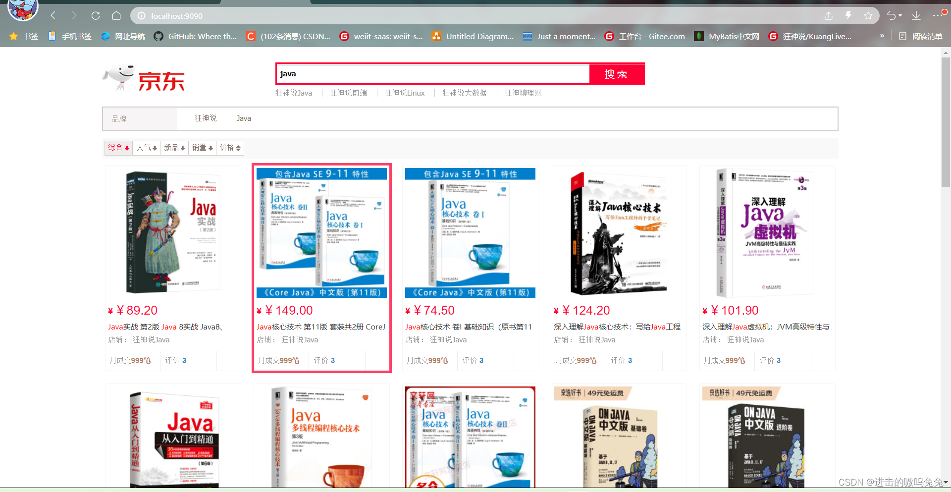The height and width of the screenshot is (492, 951).
Task: Open the Java实战 第2版 book cover
Action: 173,233
